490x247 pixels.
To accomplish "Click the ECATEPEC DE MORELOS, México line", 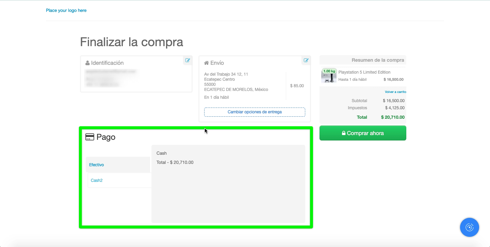I will [x=236, y=90].
